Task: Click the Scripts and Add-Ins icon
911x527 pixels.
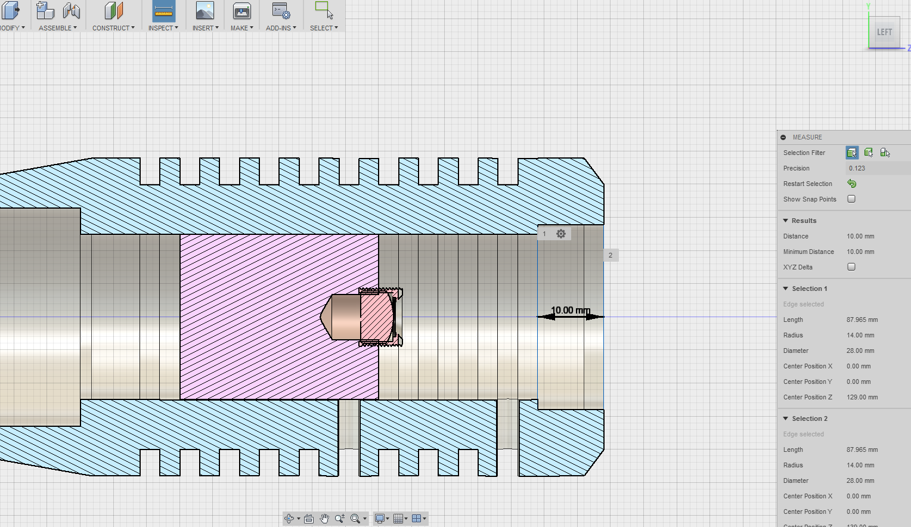Action: (x=280, y=11)
